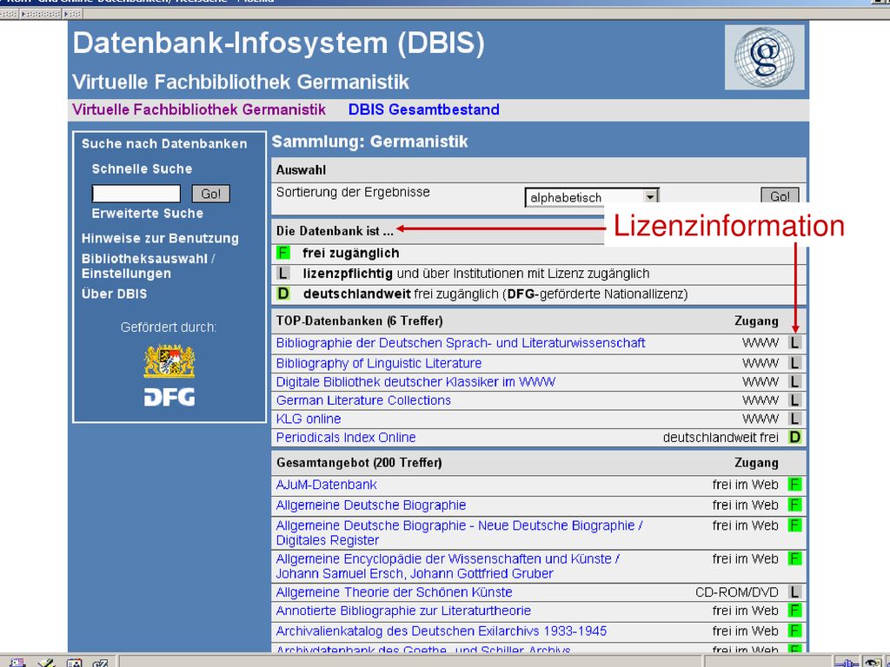Screen dimensions: 890x667
Task: Click the F icon for Allgemeine Deutsche Biographie
Action: (794, 505)
